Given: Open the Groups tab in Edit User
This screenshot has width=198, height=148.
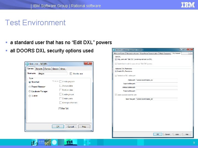Looking at the screenshot, I should [55, 69].
